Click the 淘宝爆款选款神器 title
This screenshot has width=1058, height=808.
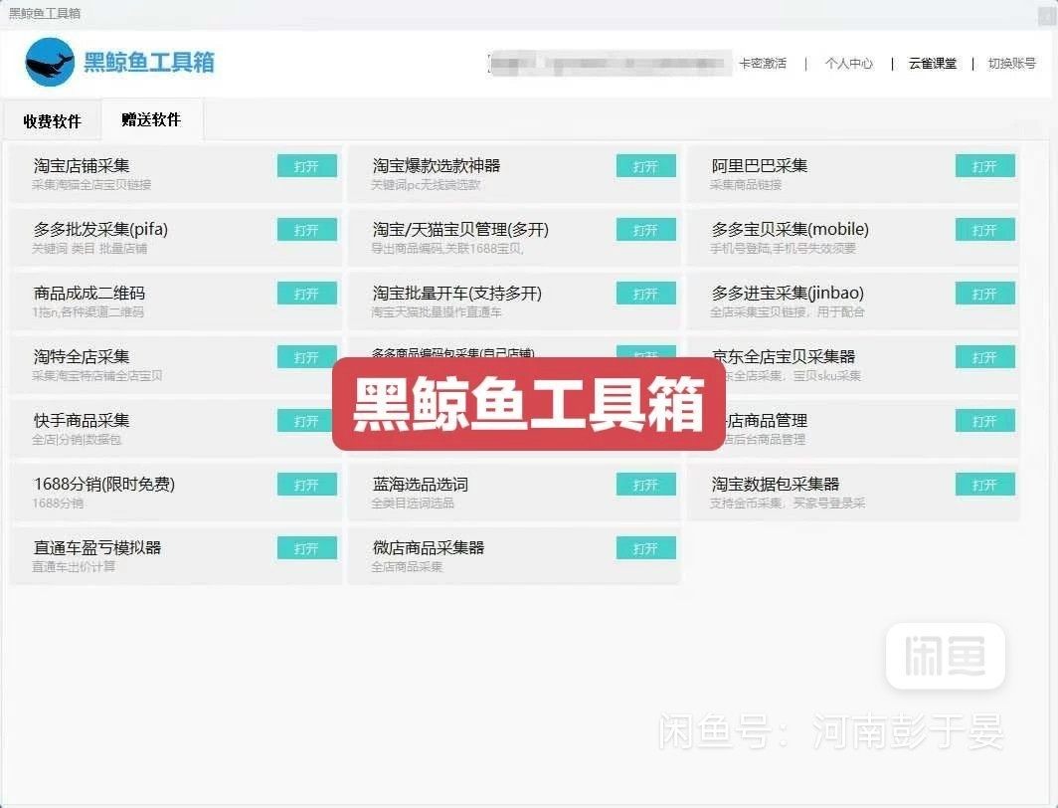click(437, 166)
